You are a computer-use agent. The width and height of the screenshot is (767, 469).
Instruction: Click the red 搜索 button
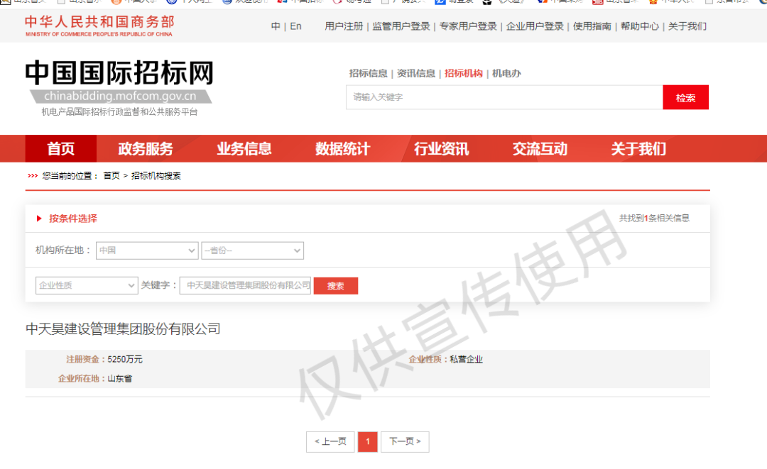click(x=335, y=286)
